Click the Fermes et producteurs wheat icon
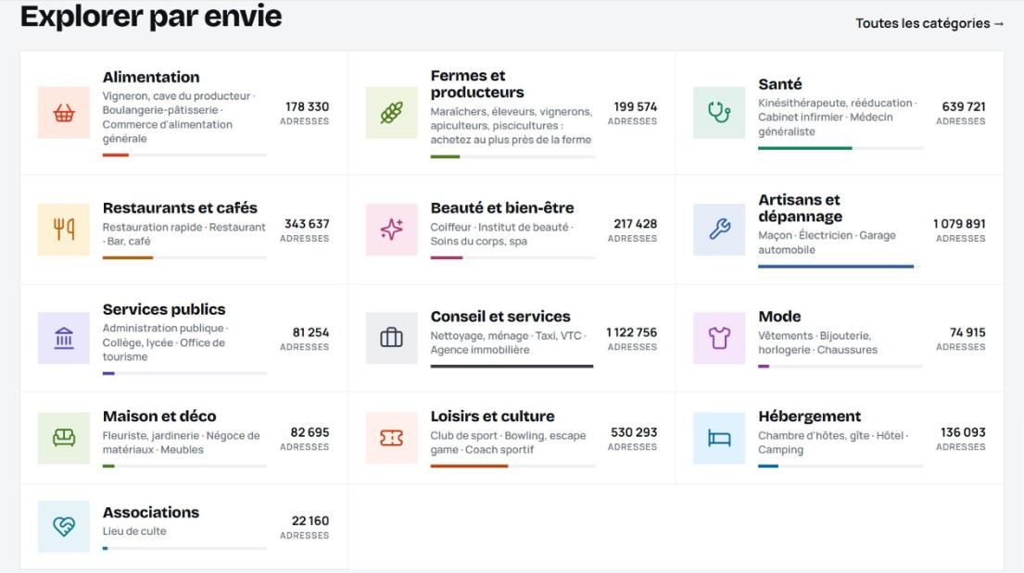The width and height of the screenshot is (1024, 573). 391,112
